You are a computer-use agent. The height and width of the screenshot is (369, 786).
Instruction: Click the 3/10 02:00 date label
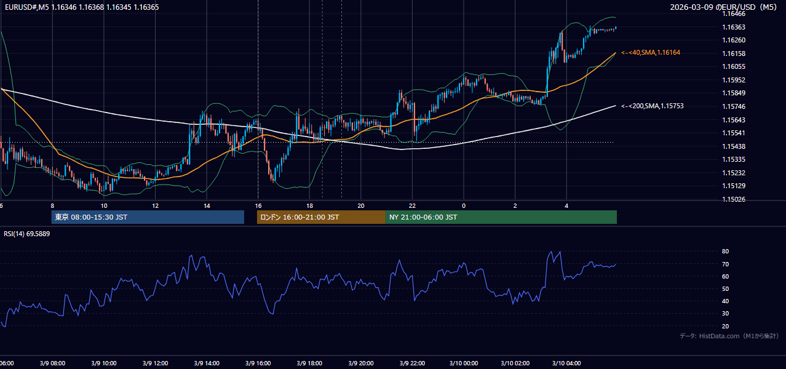515,363
